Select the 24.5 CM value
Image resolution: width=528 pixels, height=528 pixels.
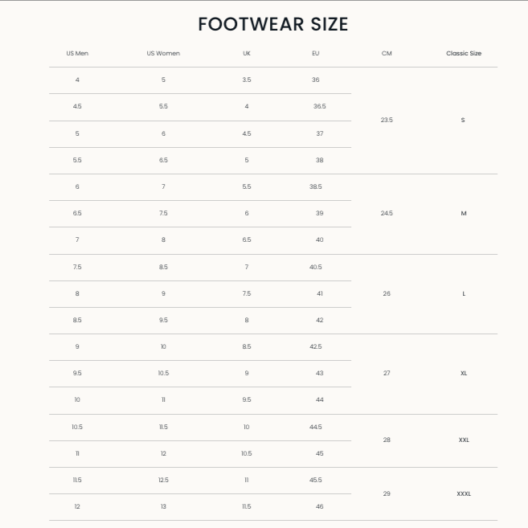387,213
